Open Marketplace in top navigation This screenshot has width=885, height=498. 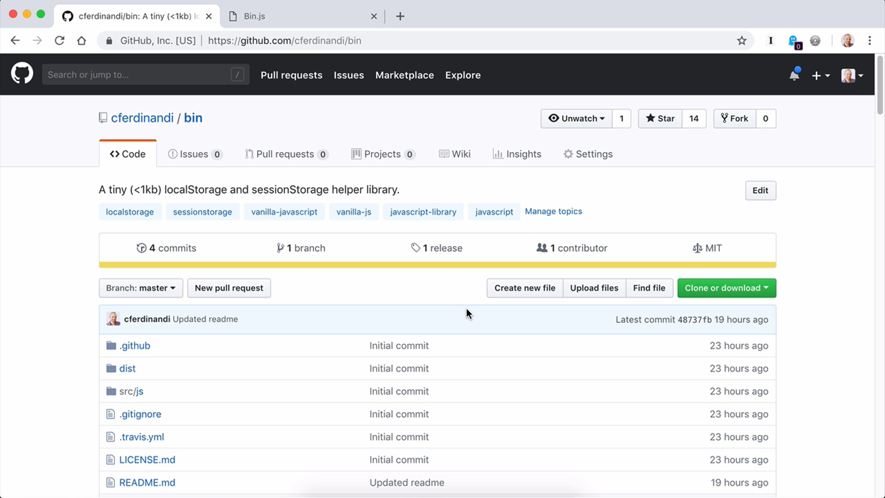click(405, 75)
